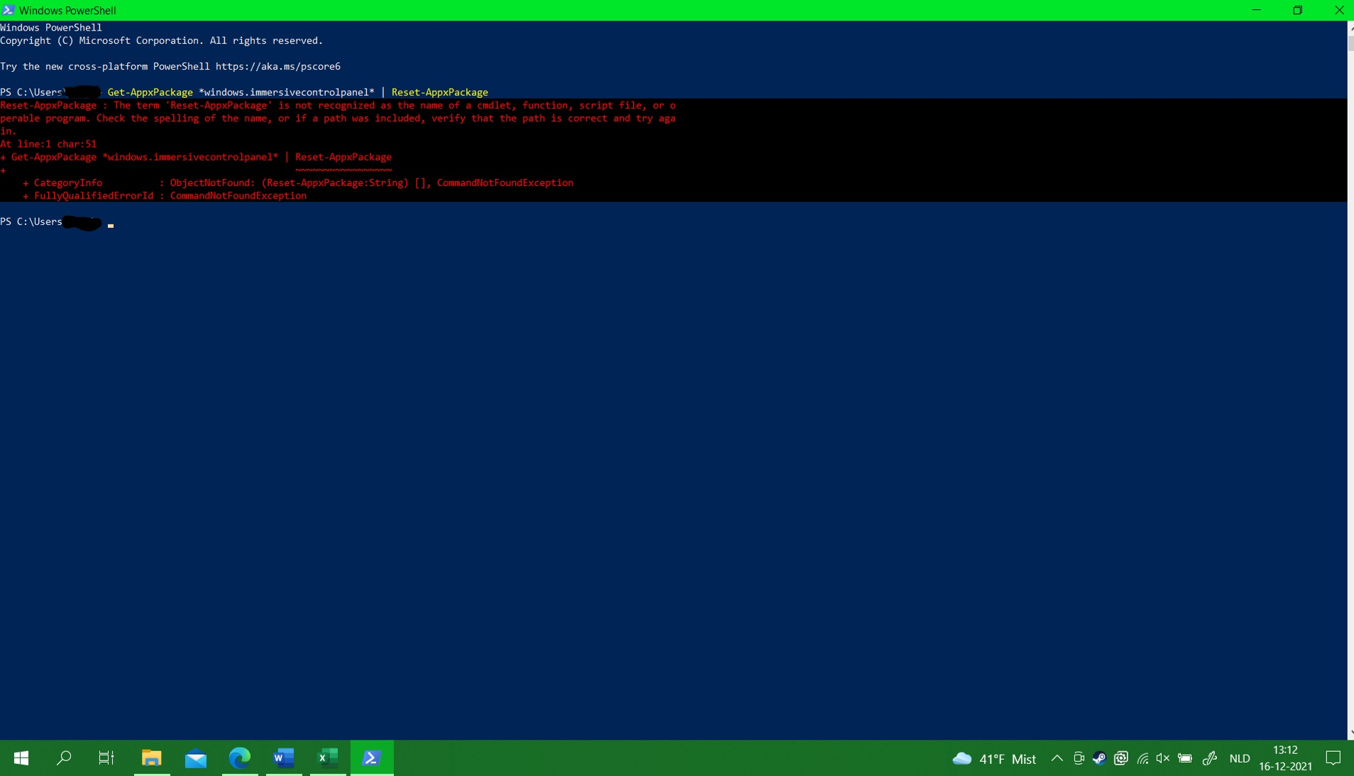1354x776 pixels.
Task: Click the blinking cursor at the last prompt
Action: pos(111,225)
